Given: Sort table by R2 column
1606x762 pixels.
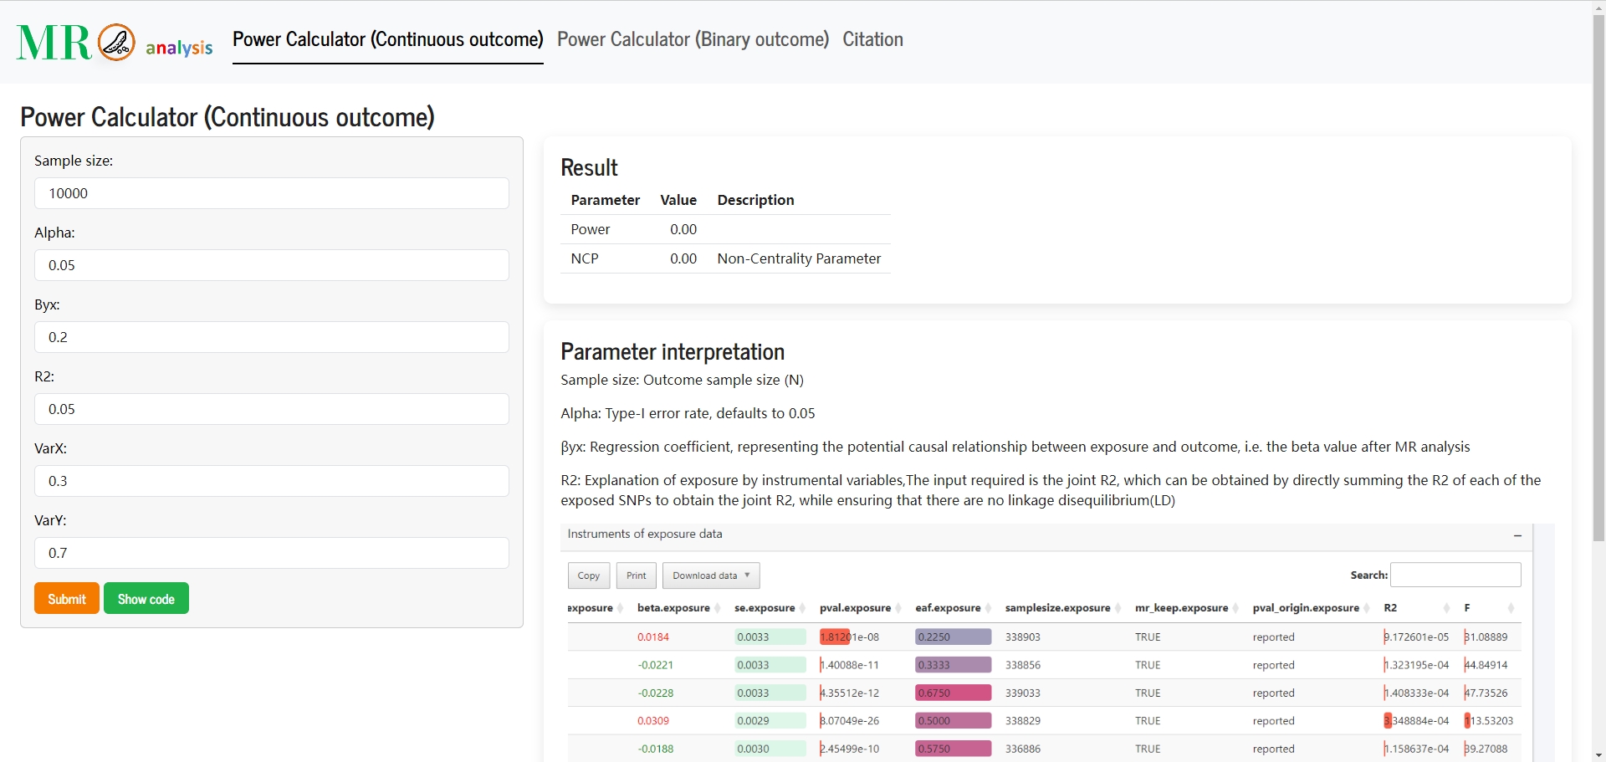Looking at the screenshot, I should click(1417, 608).
